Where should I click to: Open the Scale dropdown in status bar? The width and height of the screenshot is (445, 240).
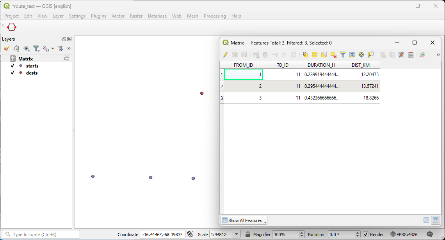pyautogui.click(x=236, y=234)
